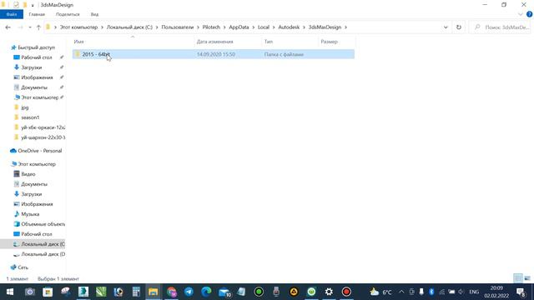Screen dimensions: 534x300
Task: Show hidden tray icons
Action: pos(401,292)
